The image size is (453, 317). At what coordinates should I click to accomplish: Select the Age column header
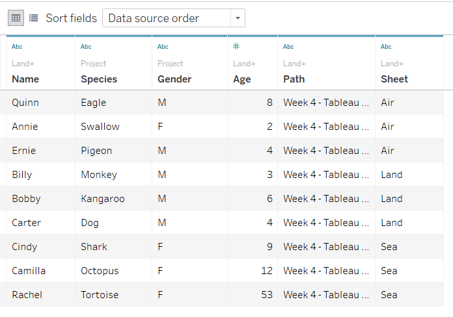241,79
